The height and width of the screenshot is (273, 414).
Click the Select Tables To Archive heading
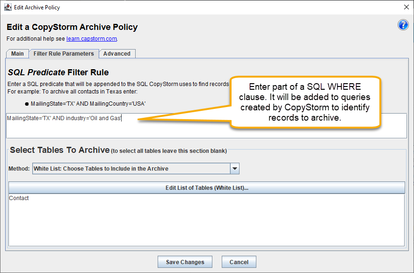click(x=60, y=150)
